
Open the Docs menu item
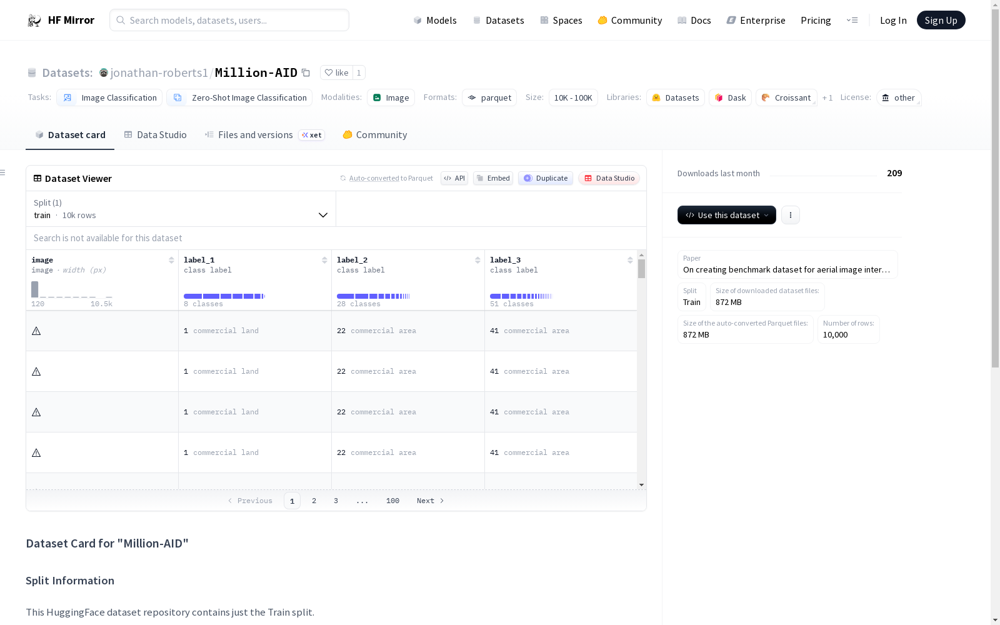(694, 20)
